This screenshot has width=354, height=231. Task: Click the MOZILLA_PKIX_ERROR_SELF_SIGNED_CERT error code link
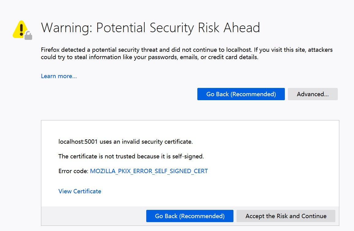[149, 171]
